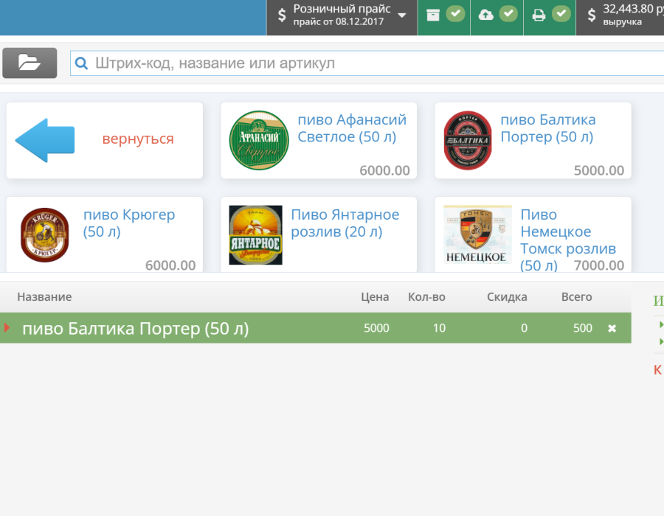The height and width of the screenshot is (516, 664).
Task: Click the Афанасий Светлое beer logo
Action: 259,140
